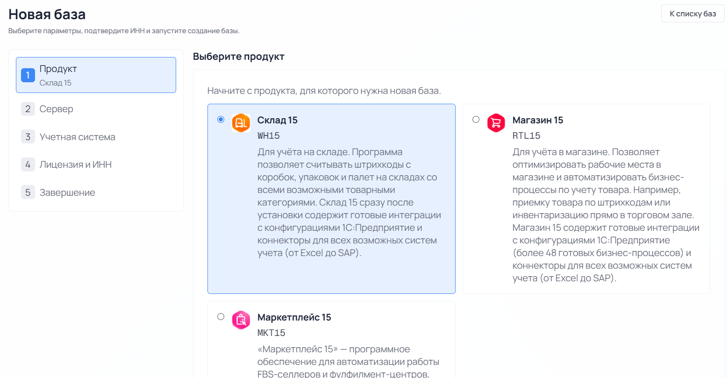Click step number 4 badge for Лицензия и ИНН

pyautogui.click(x=28, y=164)
